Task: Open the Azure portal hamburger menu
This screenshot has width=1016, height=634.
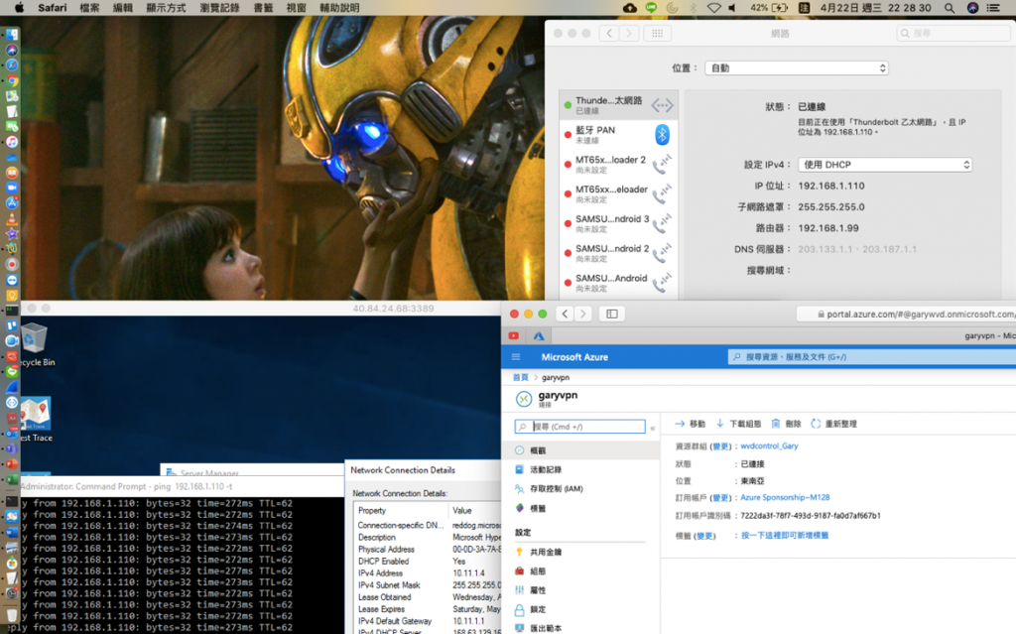Action: click(x=516, y=357)
